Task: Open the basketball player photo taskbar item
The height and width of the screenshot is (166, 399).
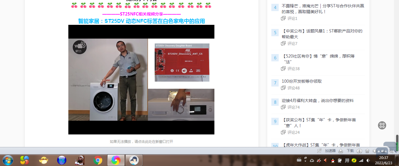Action: tap(79, 160)
